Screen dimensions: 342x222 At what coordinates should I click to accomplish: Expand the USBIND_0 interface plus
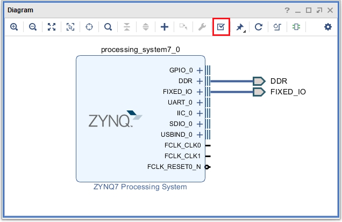click(x=199, y=135)
